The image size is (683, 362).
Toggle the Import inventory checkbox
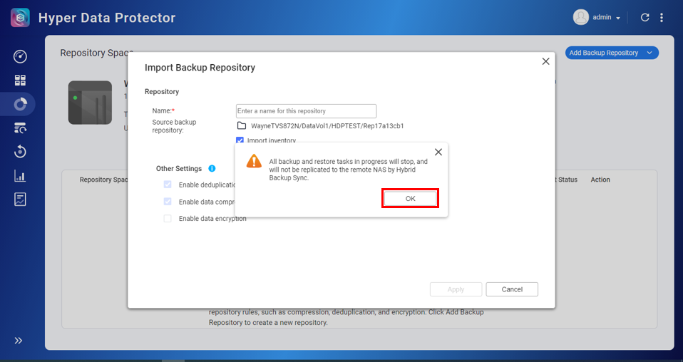click(x=240, y=140)
